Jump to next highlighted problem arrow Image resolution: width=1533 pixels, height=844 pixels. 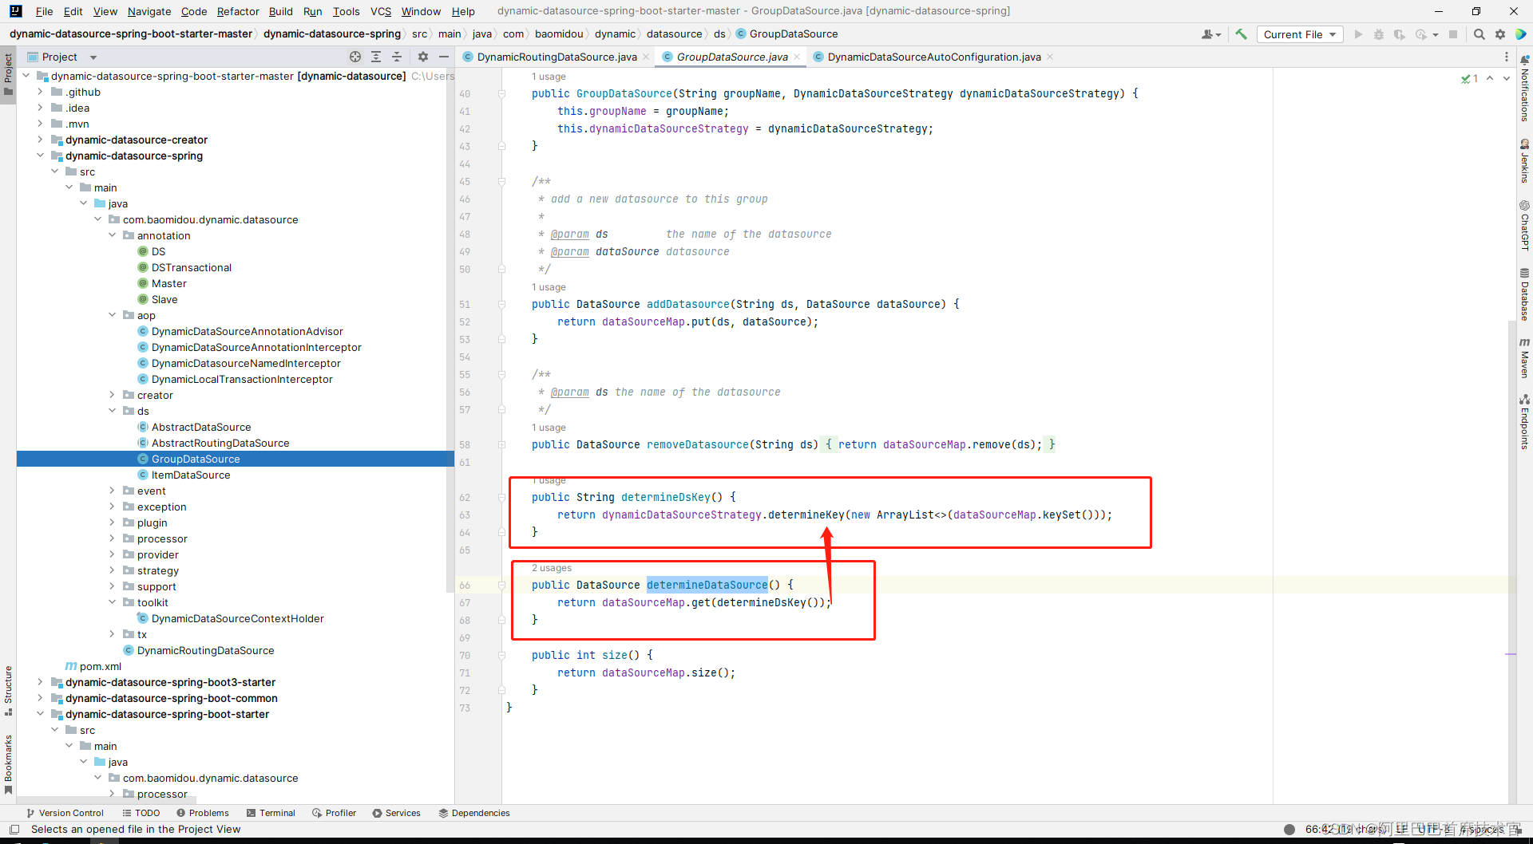point(1507,78)
